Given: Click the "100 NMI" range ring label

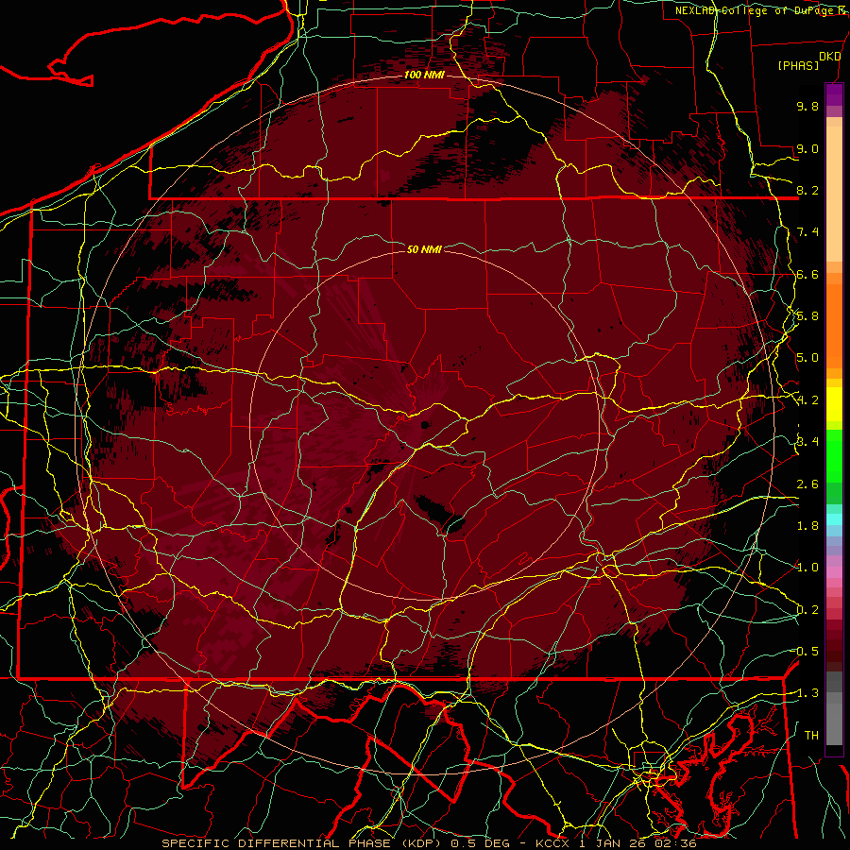Looking at the screenshot, I should tap(424, 75).
